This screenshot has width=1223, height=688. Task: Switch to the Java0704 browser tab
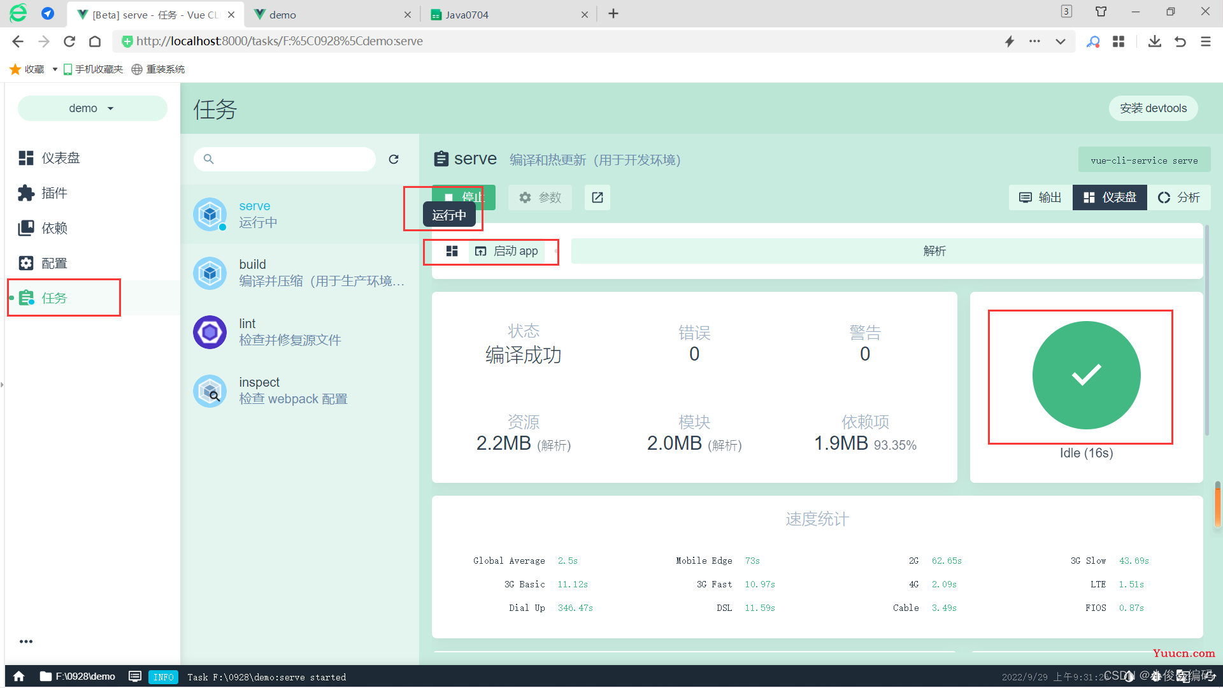click(x=510, y=14)
